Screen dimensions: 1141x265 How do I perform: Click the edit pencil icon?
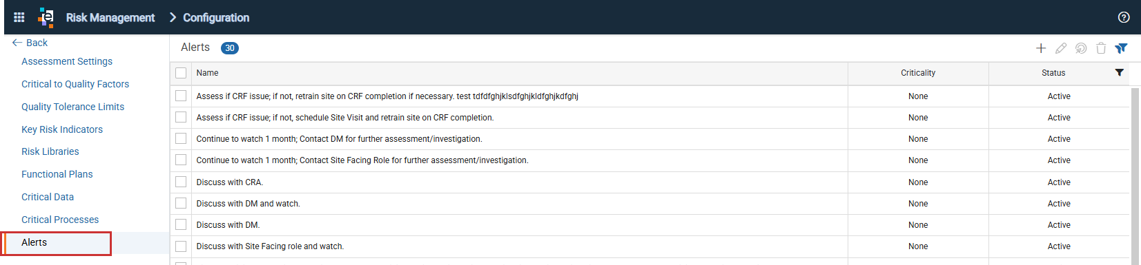tap(1061, 48)
